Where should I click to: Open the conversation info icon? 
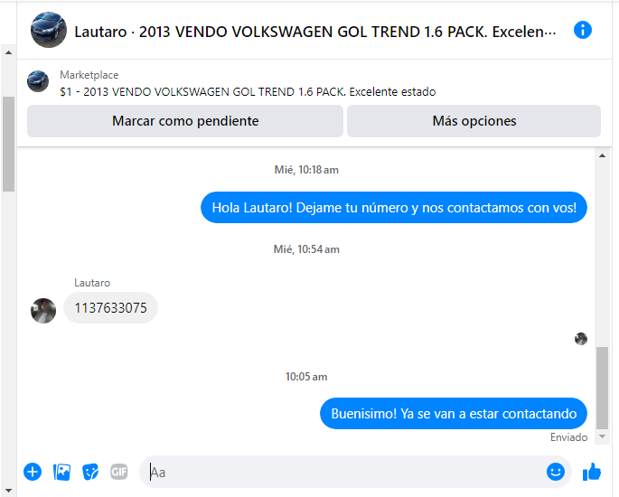[582, 30]
